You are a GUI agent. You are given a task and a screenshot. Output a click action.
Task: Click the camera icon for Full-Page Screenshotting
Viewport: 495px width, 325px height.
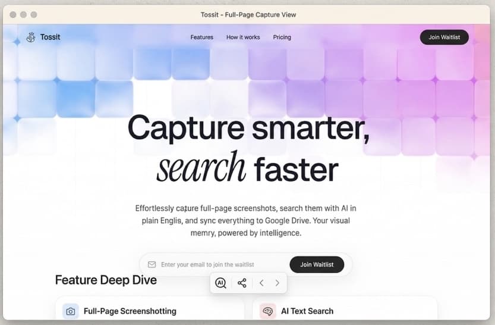click(x=70, y=311)
